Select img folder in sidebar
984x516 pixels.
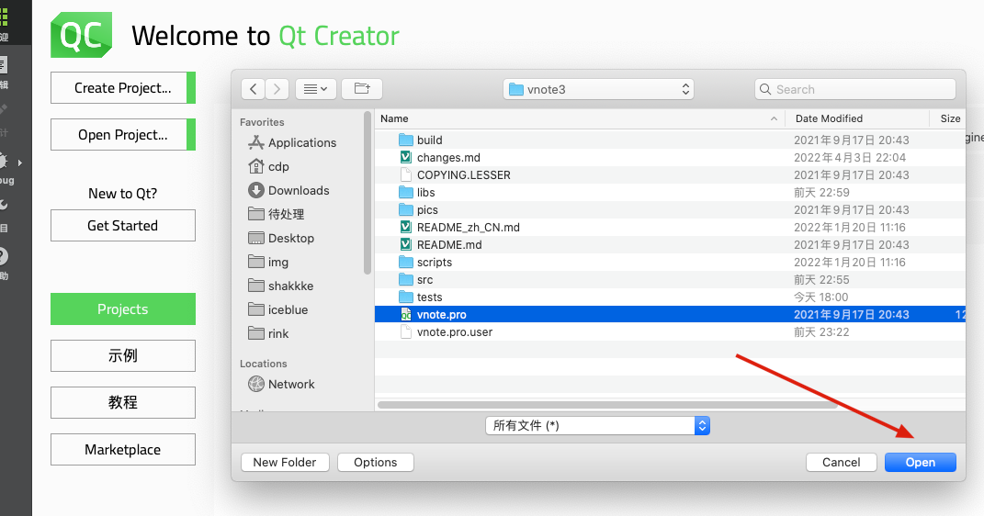(x=268, y=262)
